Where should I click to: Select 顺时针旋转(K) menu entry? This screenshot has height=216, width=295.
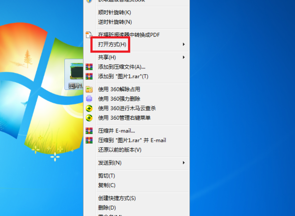click(x=115, y=13)
